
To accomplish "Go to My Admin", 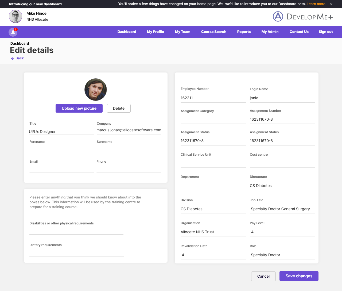I will 270,32.
